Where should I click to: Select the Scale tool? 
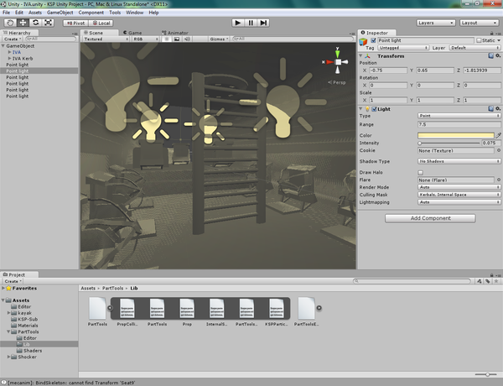coord(49,23)
